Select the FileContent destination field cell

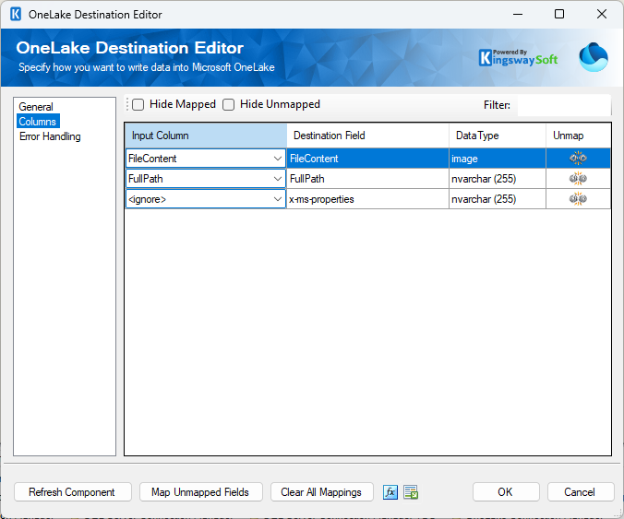(x=367, y=159)
